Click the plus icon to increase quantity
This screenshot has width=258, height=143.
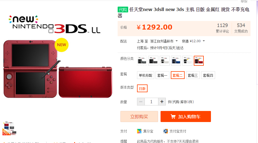(x=162, y=102)
